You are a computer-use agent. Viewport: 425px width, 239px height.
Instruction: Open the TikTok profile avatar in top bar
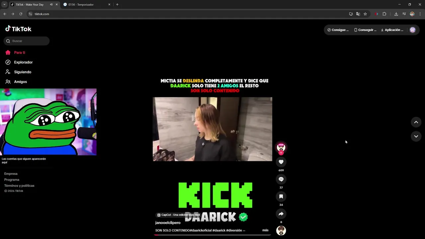pos(413,30)
